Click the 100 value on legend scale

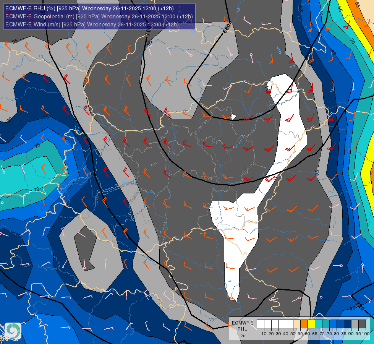366,334
